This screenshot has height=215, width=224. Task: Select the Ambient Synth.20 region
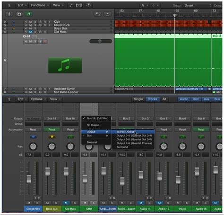pyautogui.click(x=191, y=89)
